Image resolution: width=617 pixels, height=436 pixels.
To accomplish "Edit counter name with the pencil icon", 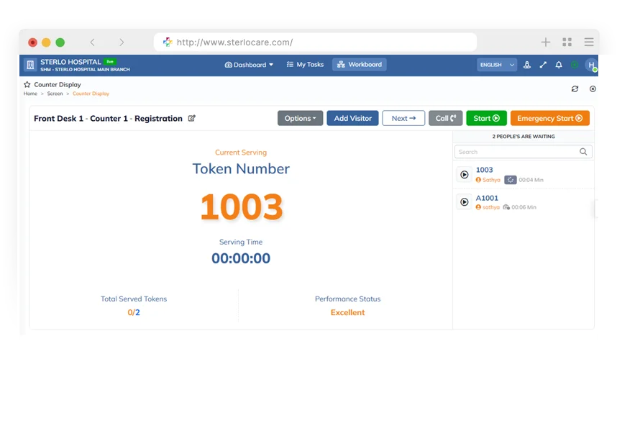I will [191, 118].
